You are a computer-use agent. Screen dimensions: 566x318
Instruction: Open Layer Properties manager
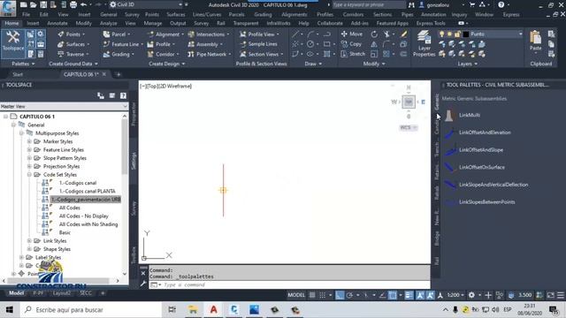coord(424,43)
